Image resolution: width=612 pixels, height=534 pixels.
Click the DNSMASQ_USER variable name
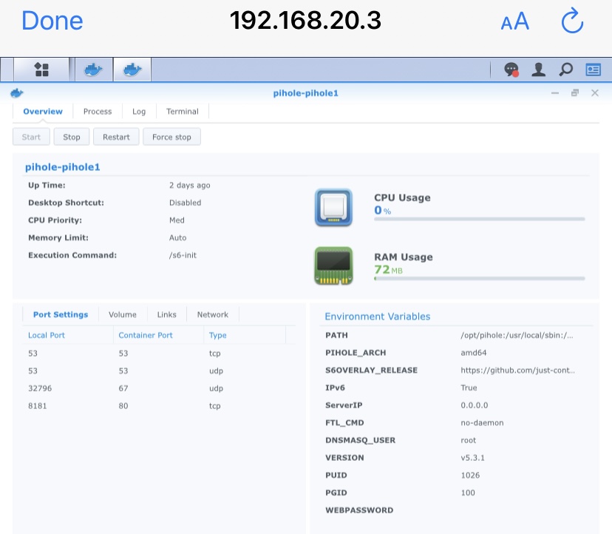[x=360, y=440]
